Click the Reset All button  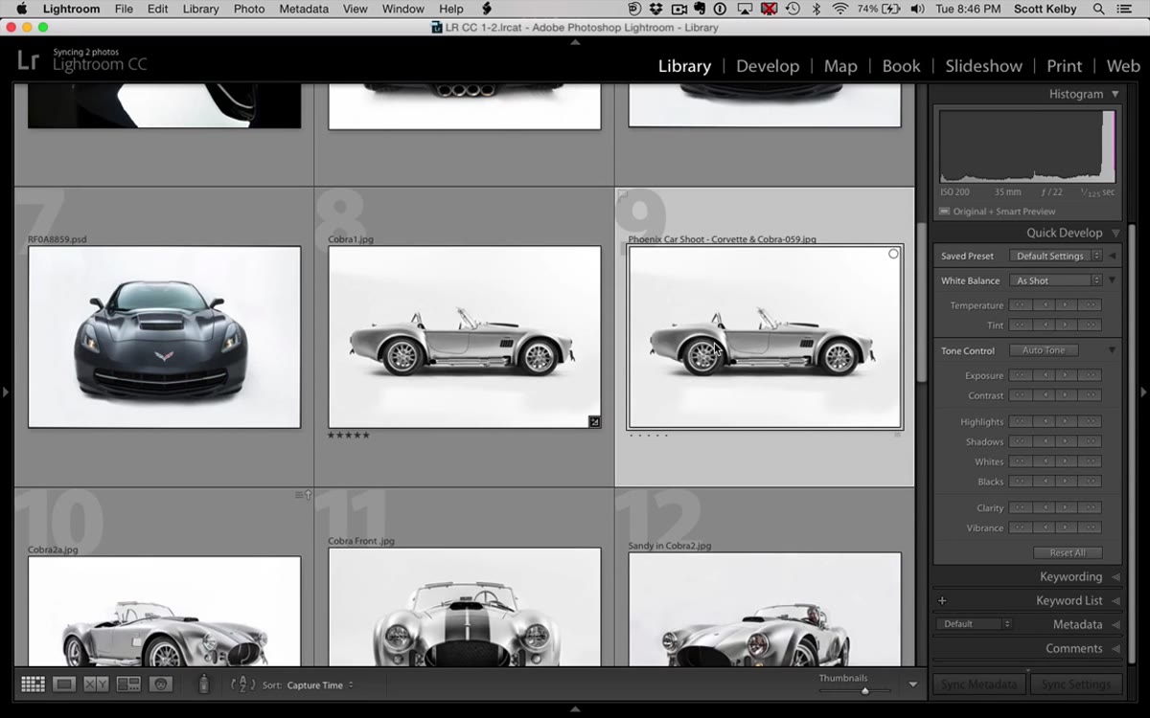(x=1068, y=552)
